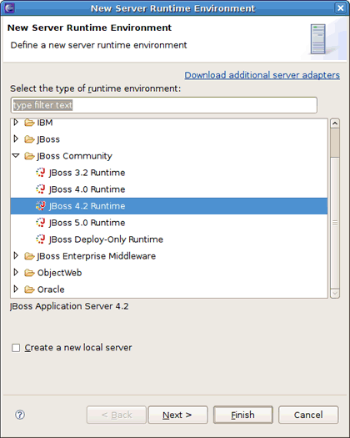The height and width of the screenshot is (438, 350).
Task: Select JBoss 5.0 Runtime text
Action: pyautogui.click(x=87, y=223)
